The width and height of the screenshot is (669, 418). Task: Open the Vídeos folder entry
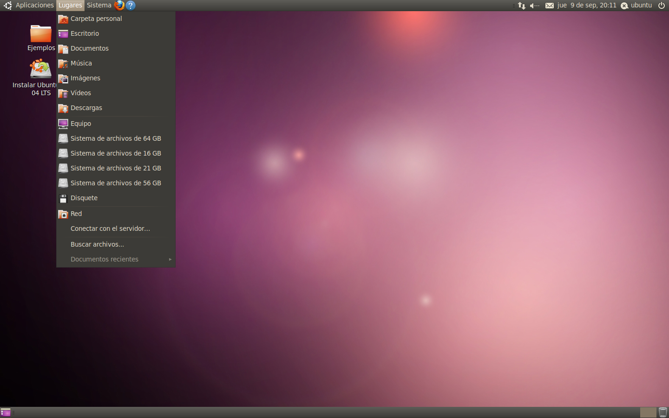pyautogui.click(x=116, y=93)
